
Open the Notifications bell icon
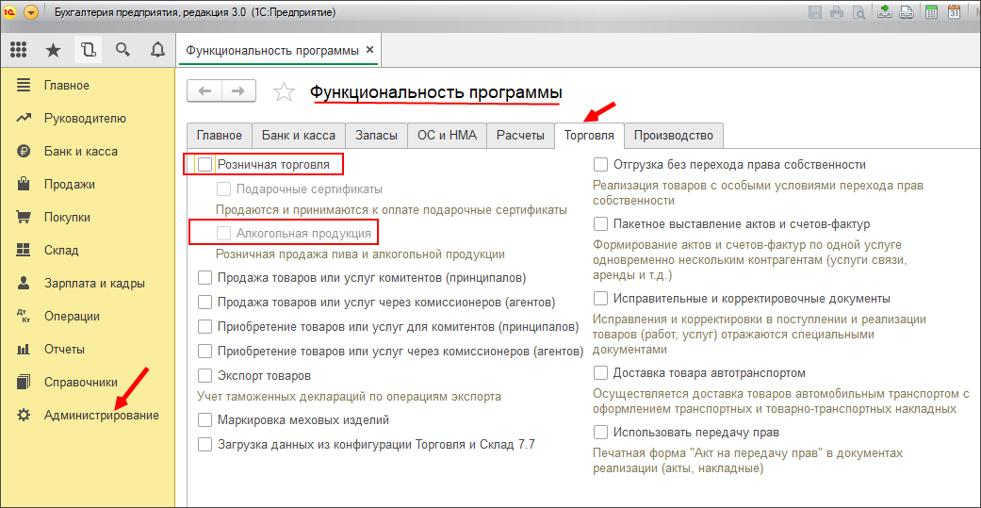click(157, 50)
